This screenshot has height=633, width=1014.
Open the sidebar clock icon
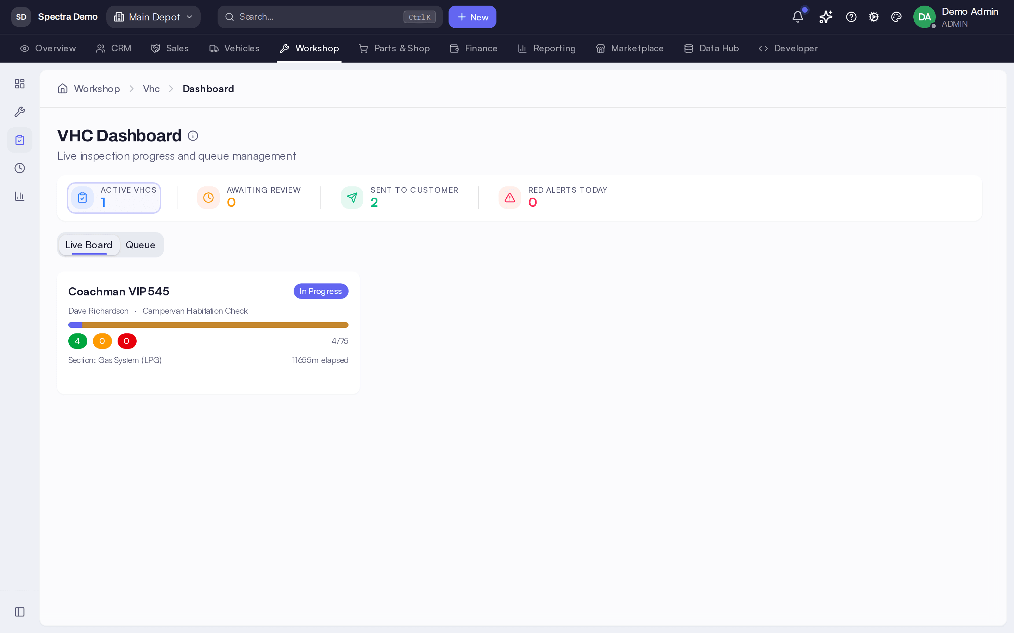pos(20,168)
